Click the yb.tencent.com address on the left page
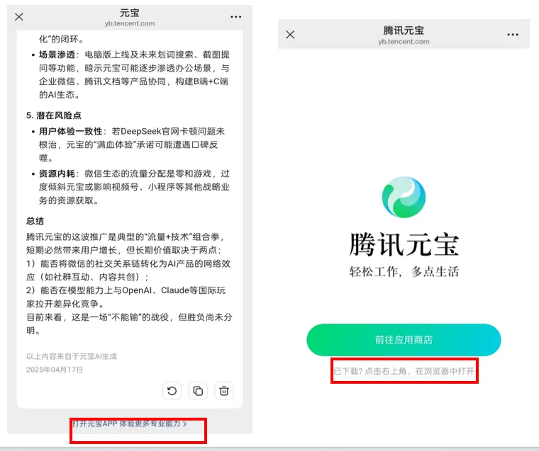The height and width of the screenshot is (451, 539). 130,23
